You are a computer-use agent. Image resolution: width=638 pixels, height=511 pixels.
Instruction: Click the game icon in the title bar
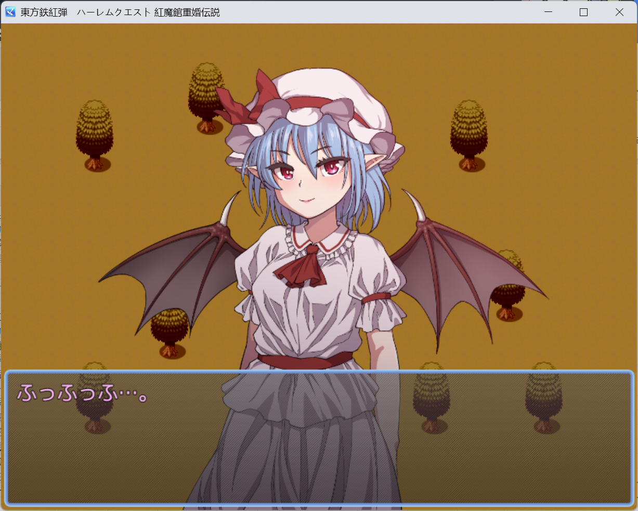(x=10, y=12)
